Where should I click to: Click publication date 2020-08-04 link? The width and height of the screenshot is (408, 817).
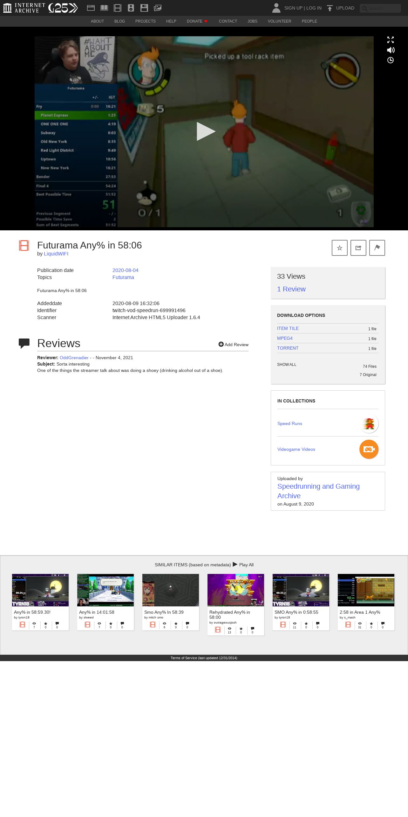126,270
